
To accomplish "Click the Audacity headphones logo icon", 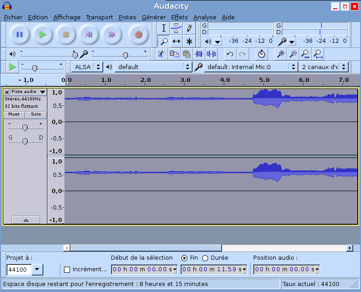I will pos(7,6).
